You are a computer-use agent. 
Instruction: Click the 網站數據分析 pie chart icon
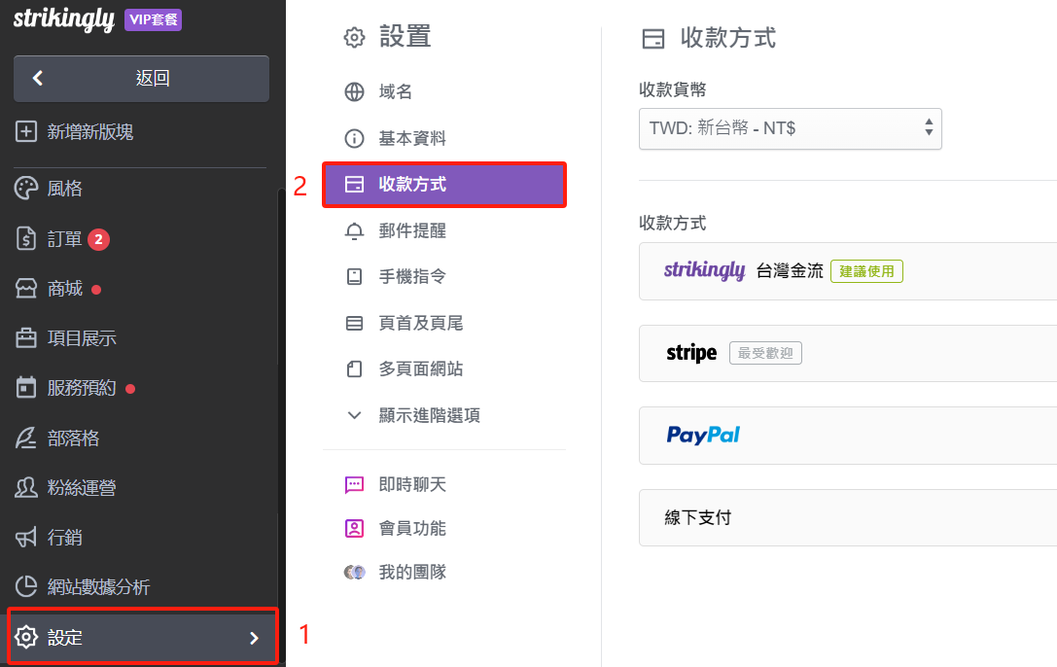[x=26, y=586]
